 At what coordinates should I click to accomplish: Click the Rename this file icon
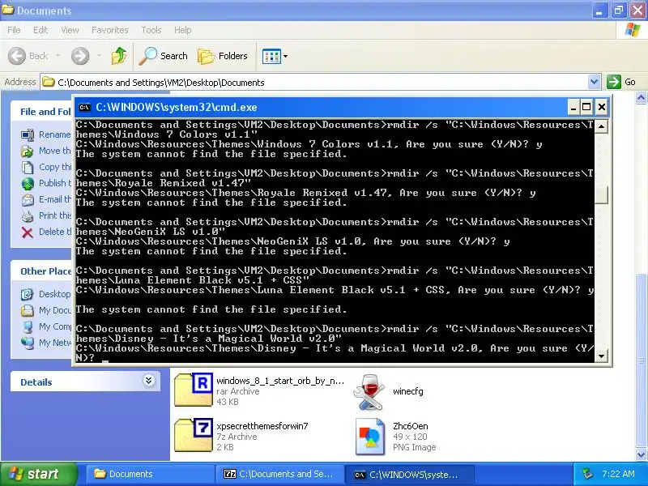pos(28,134)
